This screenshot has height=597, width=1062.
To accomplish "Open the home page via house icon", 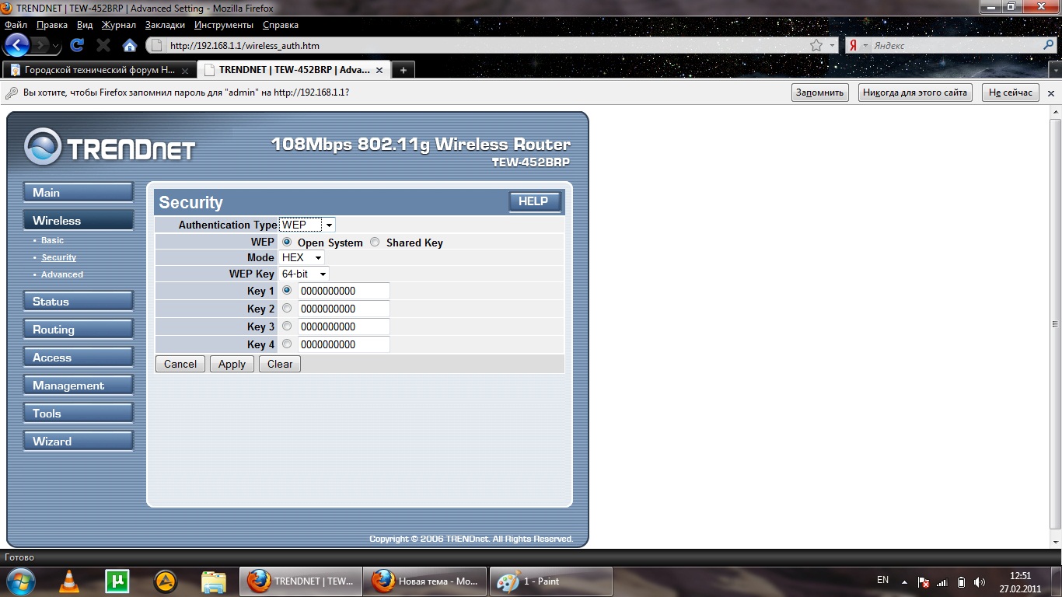I will 130,45.
